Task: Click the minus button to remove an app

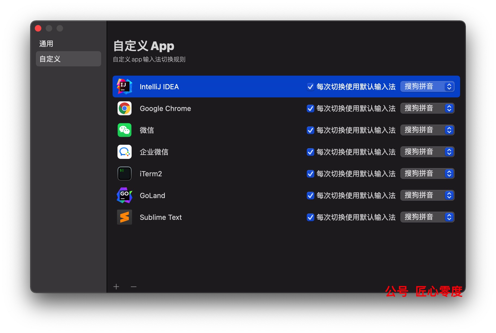Action: (134, 286)
